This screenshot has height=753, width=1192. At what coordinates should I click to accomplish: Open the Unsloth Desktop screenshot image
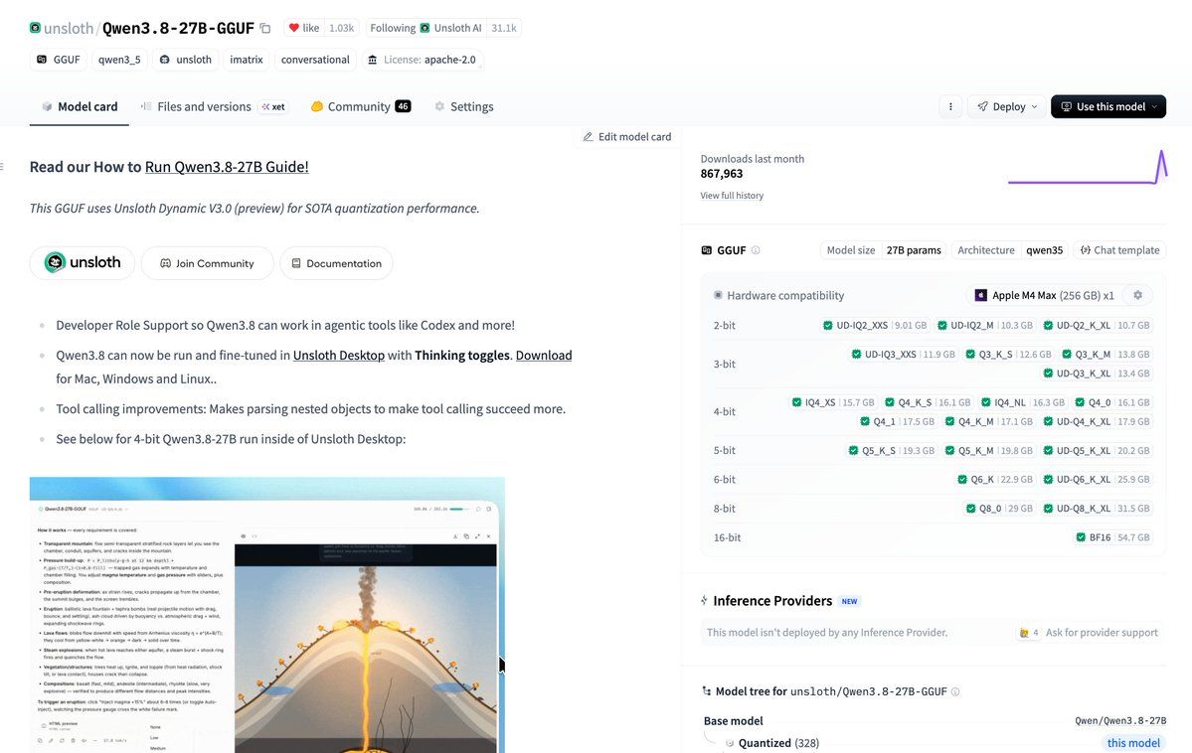(266, 615)
